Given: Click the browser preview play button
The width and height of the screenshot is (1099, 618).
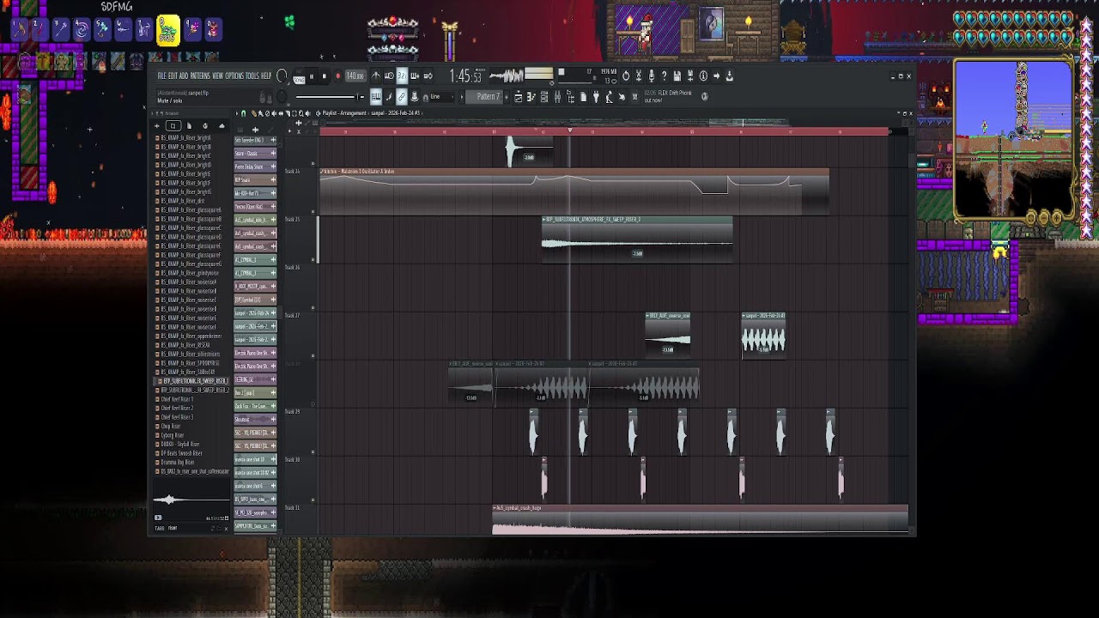Looking at the screenshot, I should [x=158, y=518].
